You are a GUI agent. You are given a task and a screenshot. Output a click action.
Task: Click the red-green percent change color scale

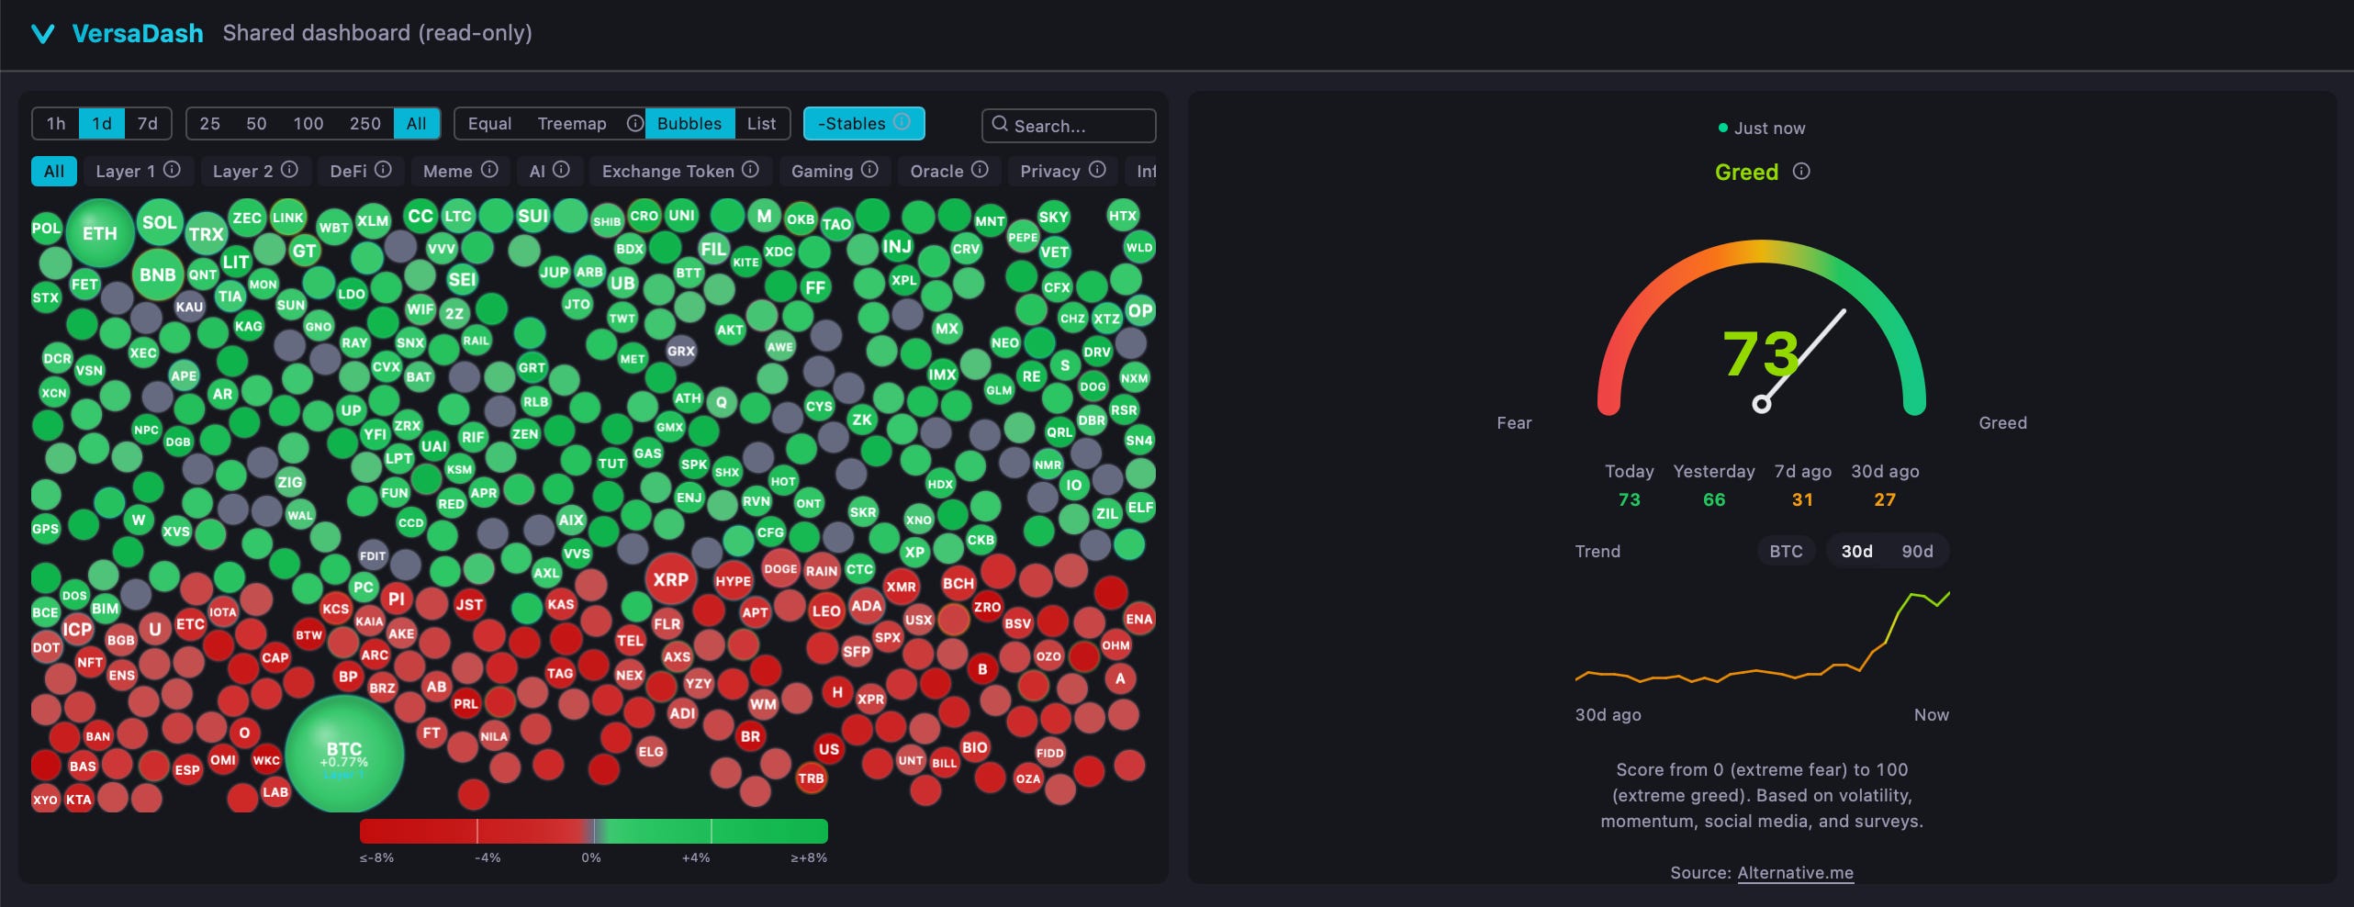click(594, 831)
